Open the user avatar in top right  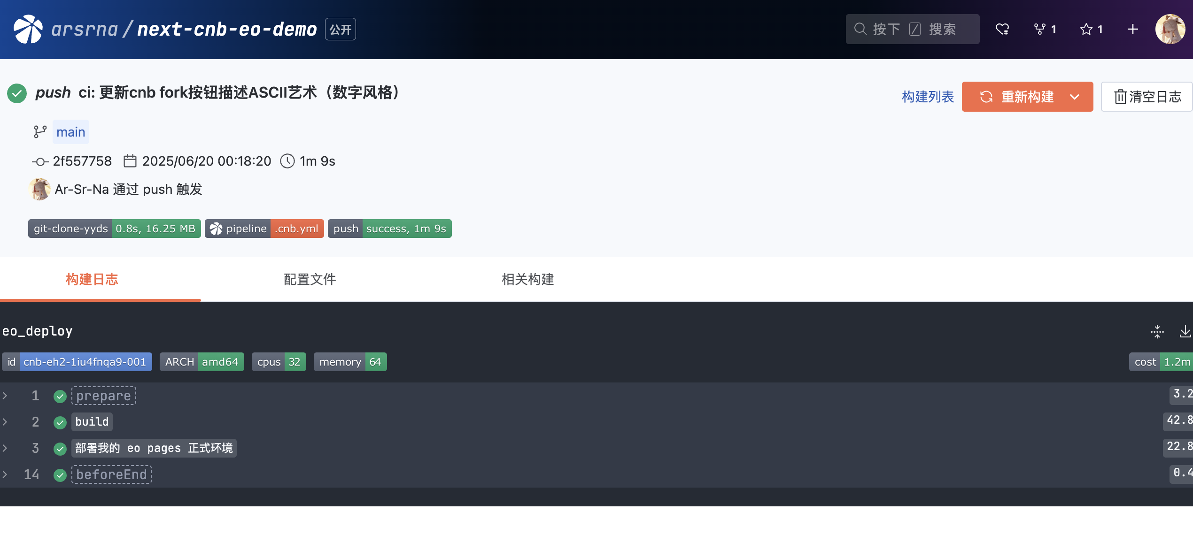(x=1170, y=29)
